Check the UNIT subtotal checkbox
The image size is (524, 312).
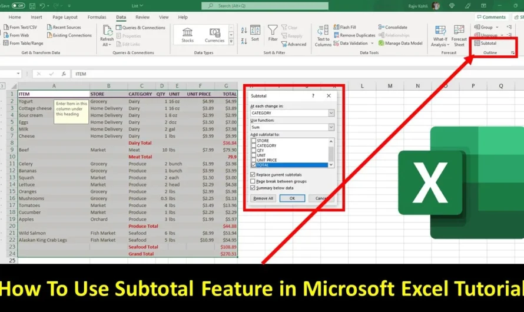(x=254, y=155)
